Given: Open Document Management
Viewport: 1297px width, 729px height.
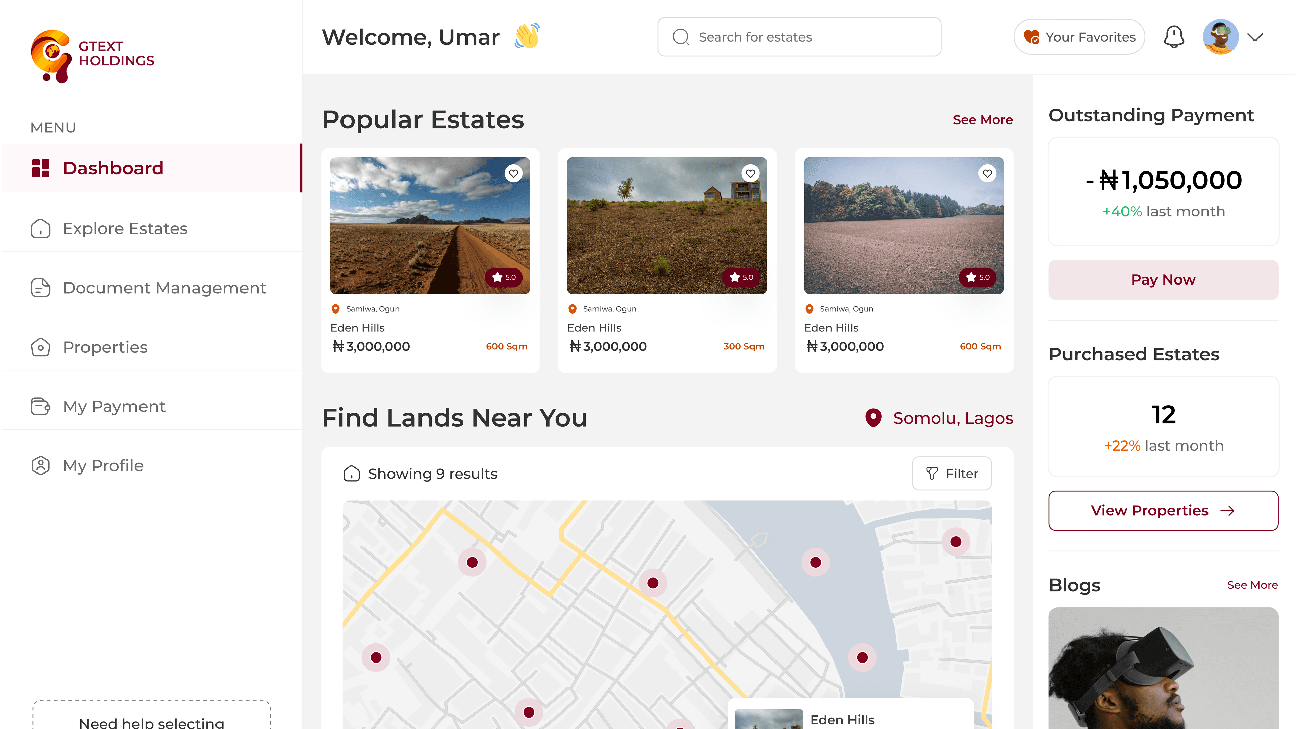Looking at the screenshot, I should click(x=151, y=287).
